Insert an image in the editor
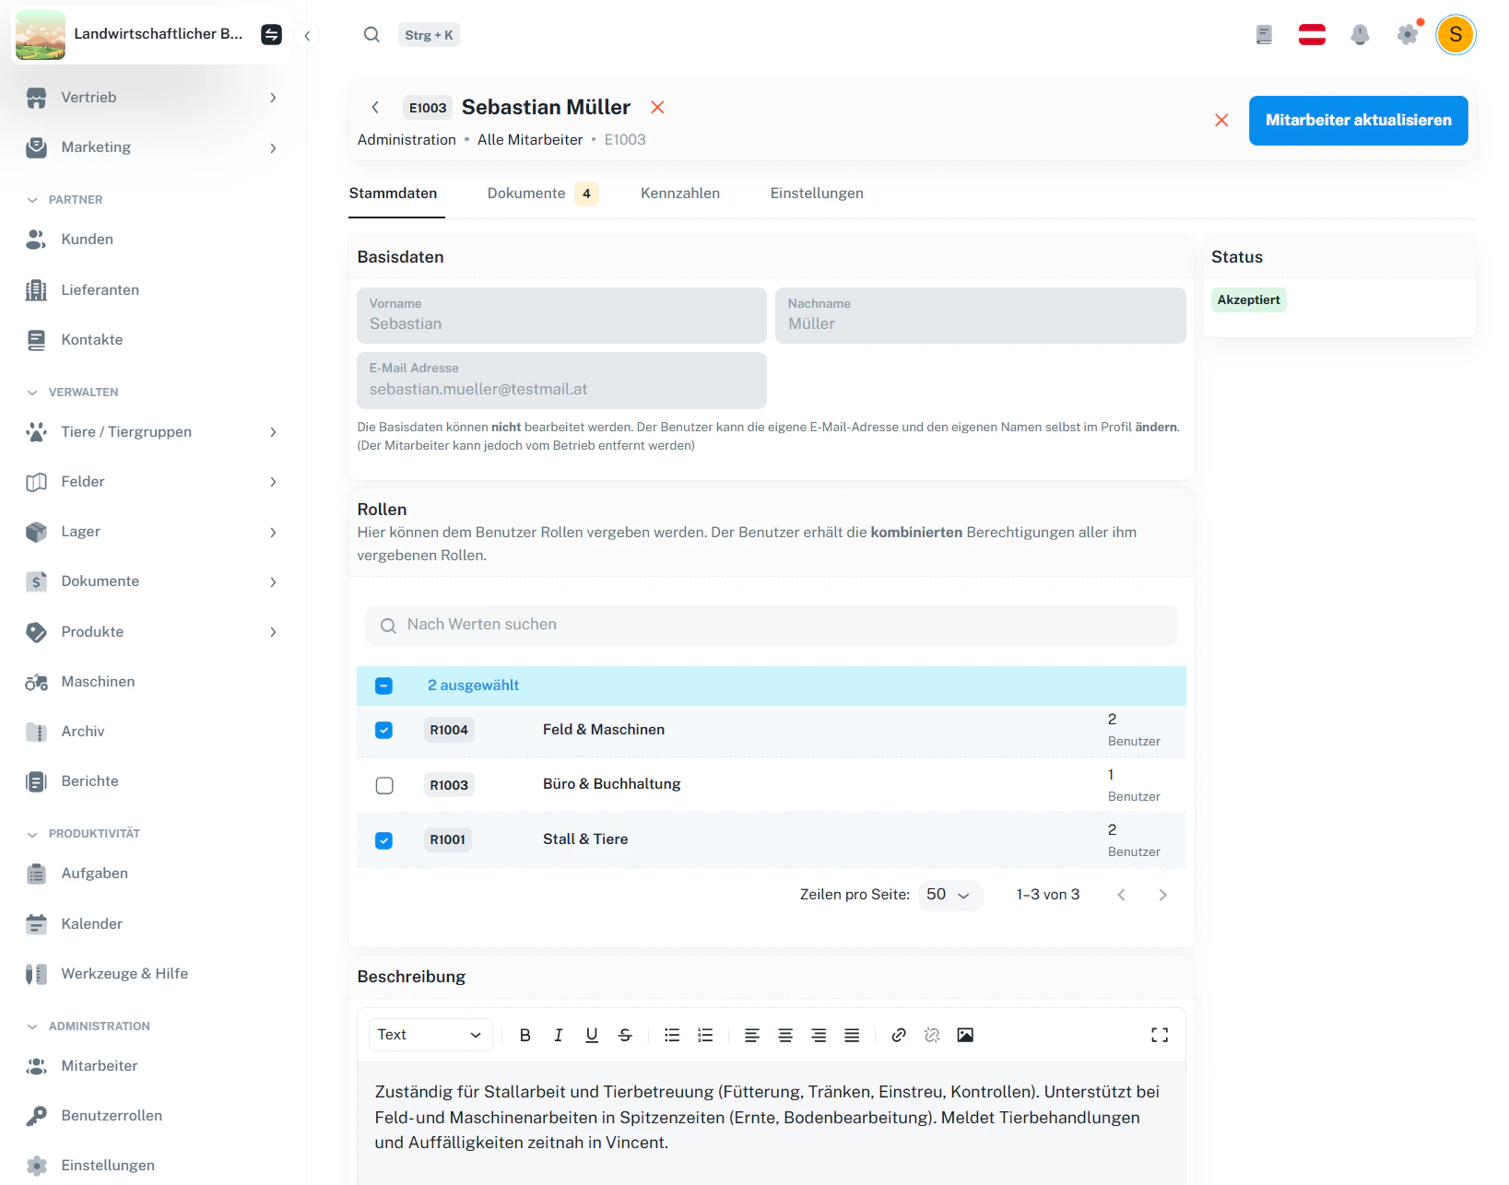Screen dimensions: 1509x1185 pos(965,1035)
